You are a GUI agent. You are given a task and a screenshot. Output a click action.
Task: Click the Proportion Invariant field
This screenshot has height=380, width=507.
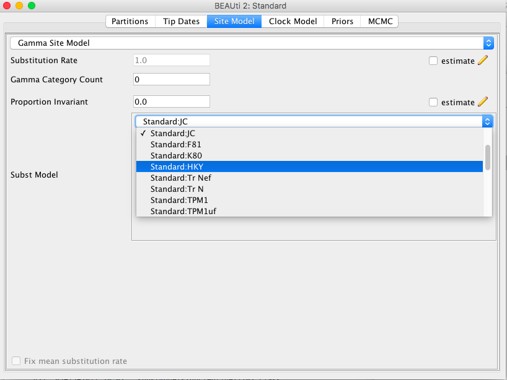(x=171, y=101)
